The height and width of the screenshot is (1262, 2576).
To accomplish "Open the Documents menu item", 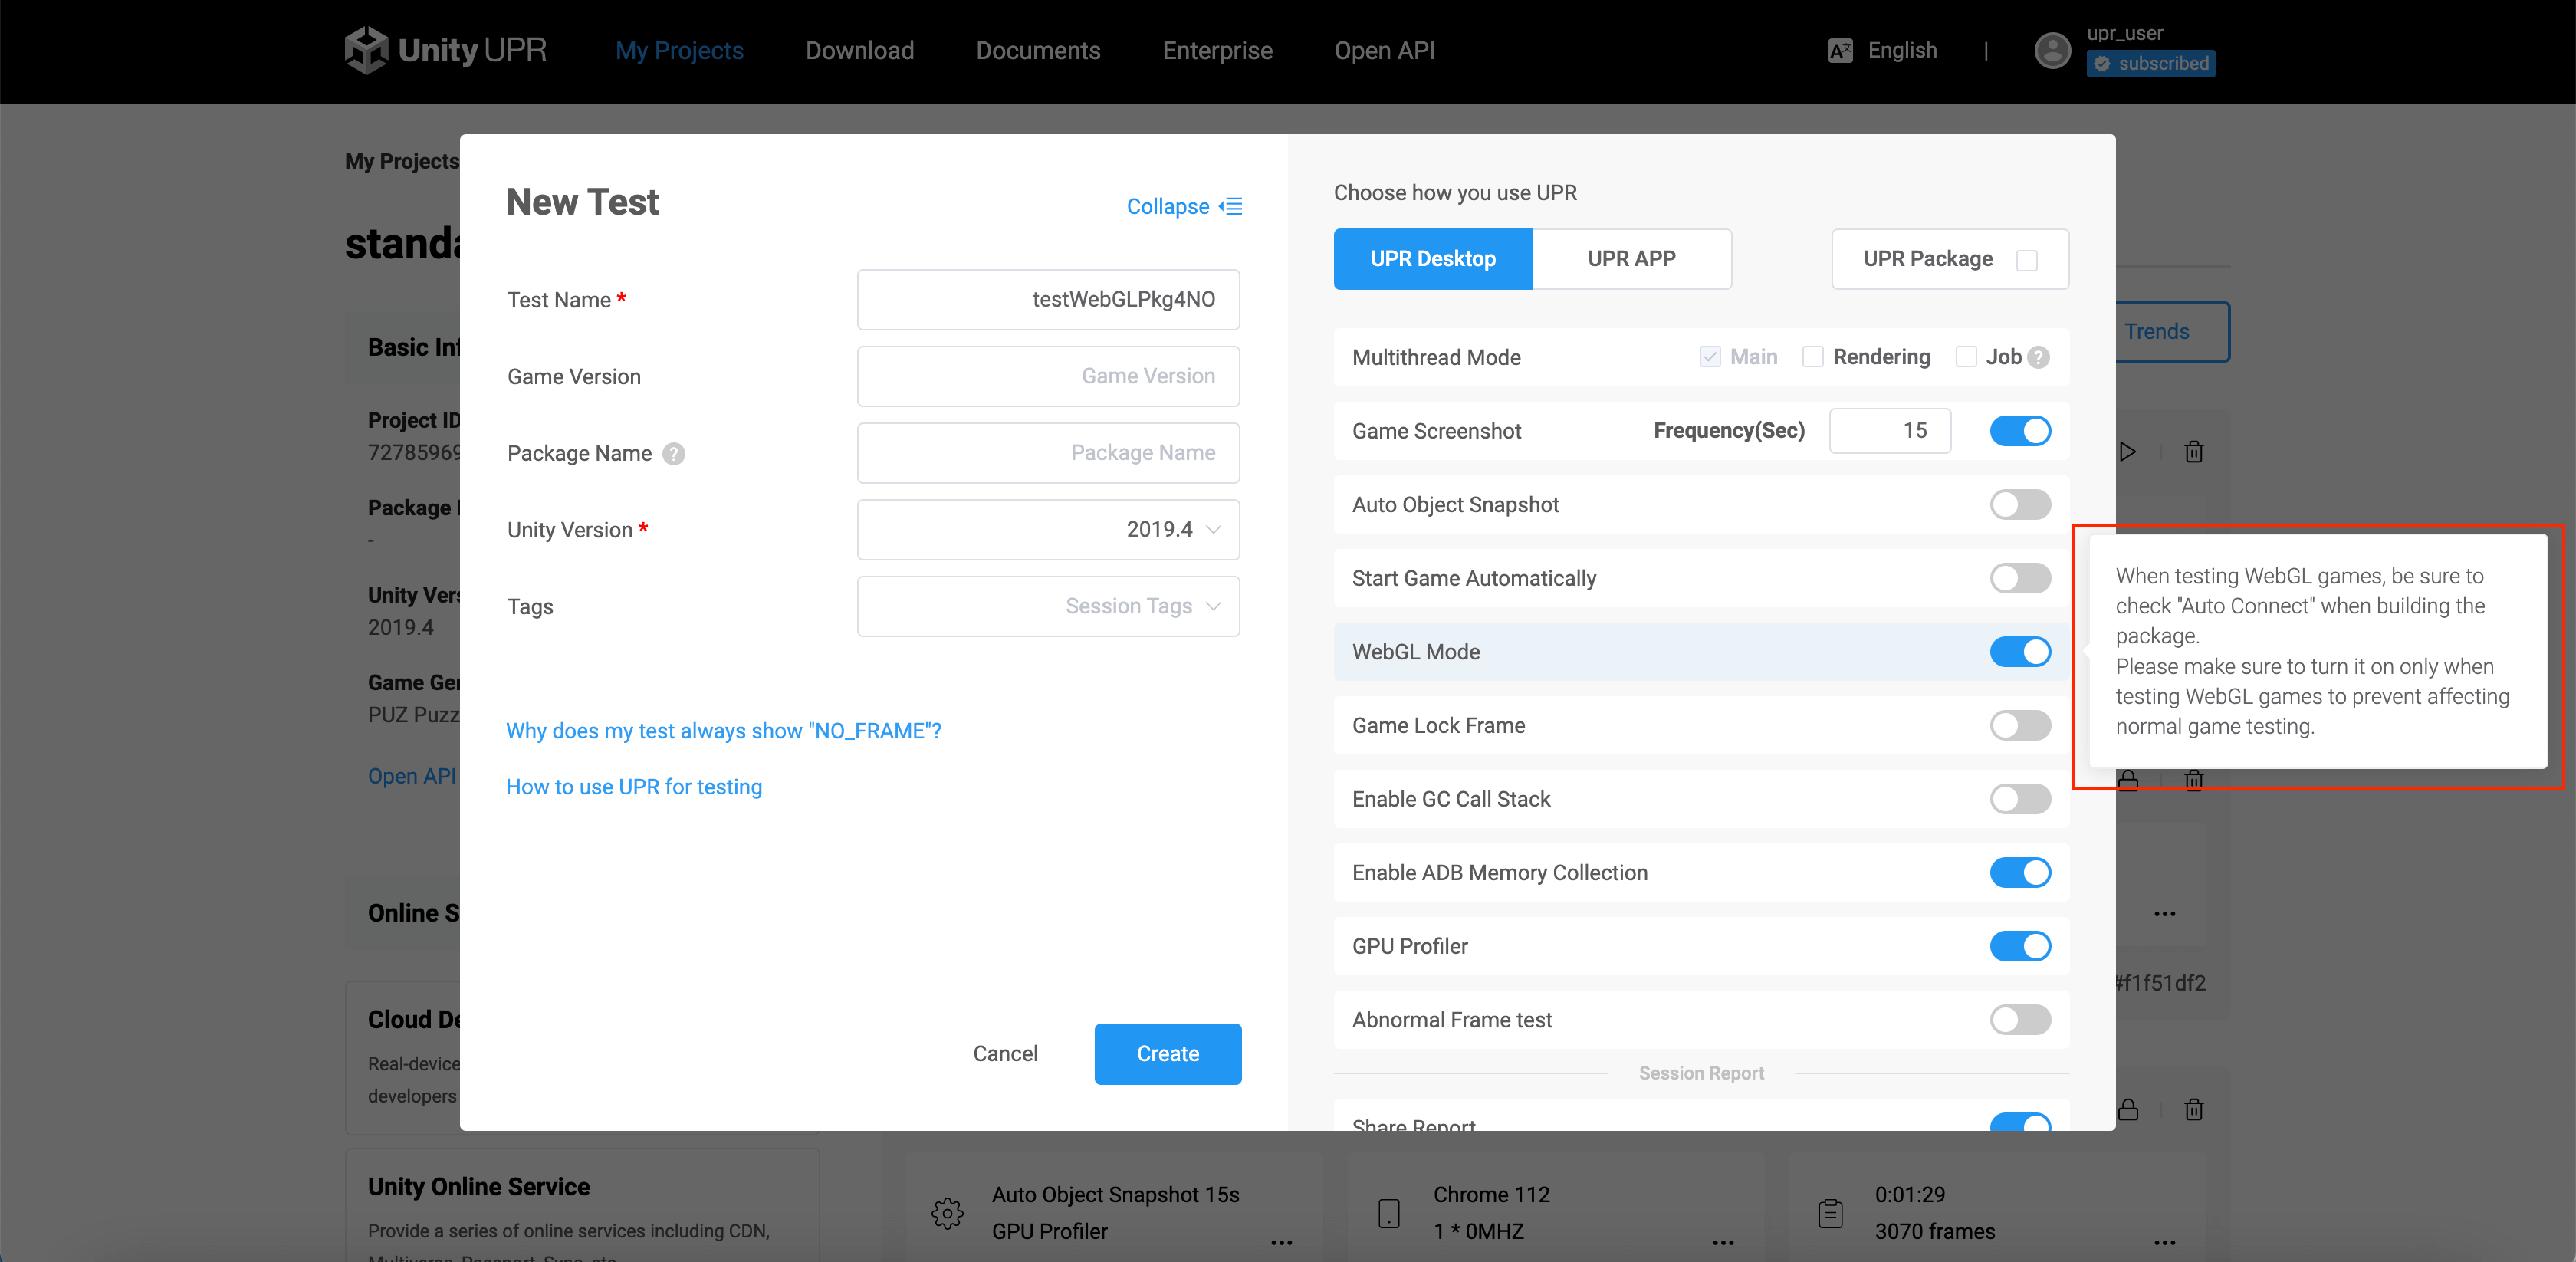I will pos(1038,50).
